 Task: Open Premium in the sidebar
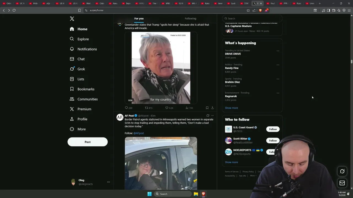pyautogui.click(x=80, y=109)
